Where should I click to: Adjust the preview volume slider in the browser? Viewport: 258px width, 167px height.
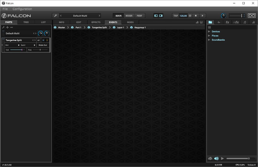coord(241,158)
